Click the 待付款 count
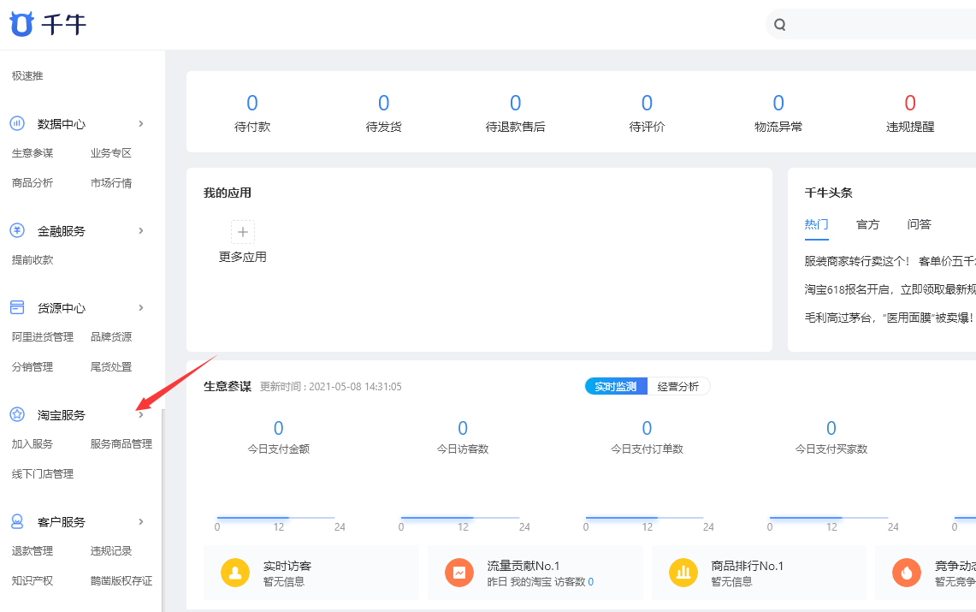This screenshot has height=612, width=976. [252, 103]
